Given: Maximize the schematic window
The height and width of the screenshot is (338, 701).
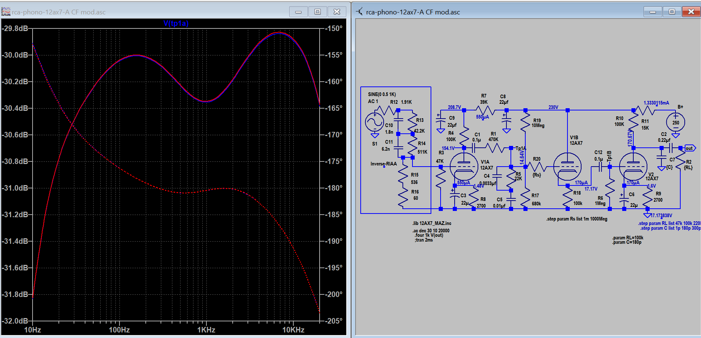Looking at the screenshot, I should (672, 12).
